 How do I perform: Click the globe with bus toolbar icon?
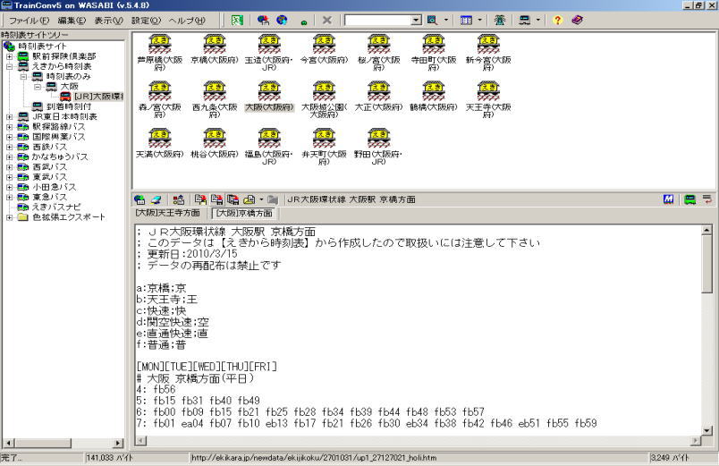[x=263, y=21]
